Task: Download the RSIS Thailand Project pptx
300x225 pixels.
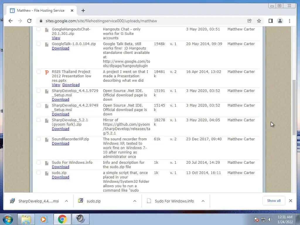Action: tap(71, 85)
